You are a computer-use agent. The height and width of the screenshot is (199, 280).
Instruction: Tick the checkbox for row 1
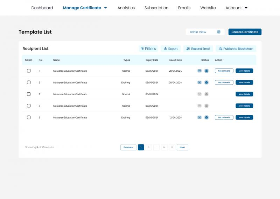(x=29, y=71)
